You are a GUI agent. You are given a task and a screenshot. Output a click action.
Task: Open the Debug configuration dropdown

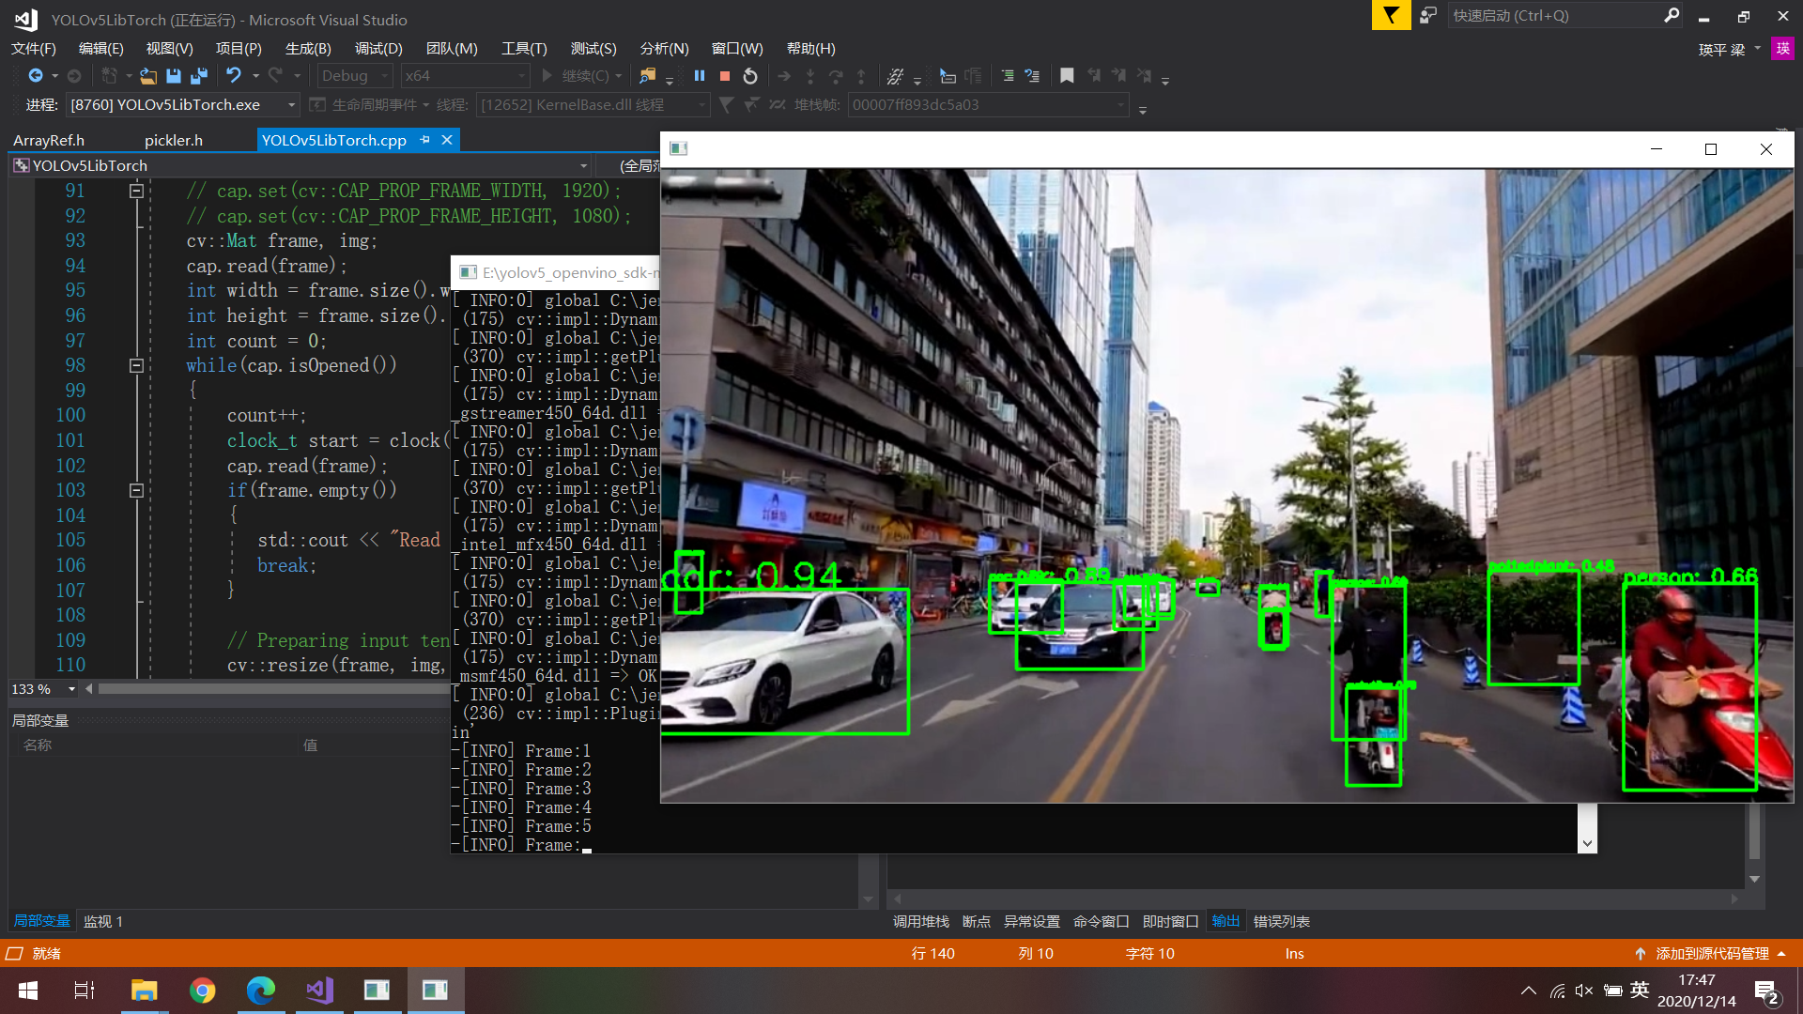coord(354,76)
